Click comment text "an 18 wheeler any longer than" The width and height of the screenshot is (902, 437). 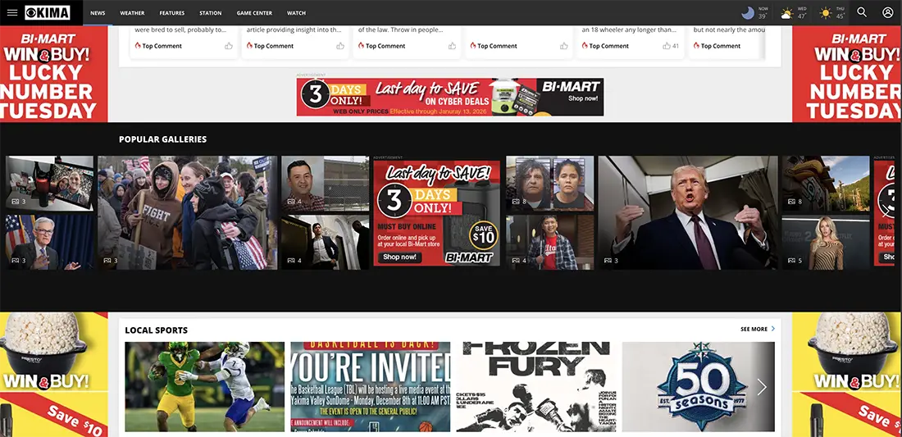[628, 30]
